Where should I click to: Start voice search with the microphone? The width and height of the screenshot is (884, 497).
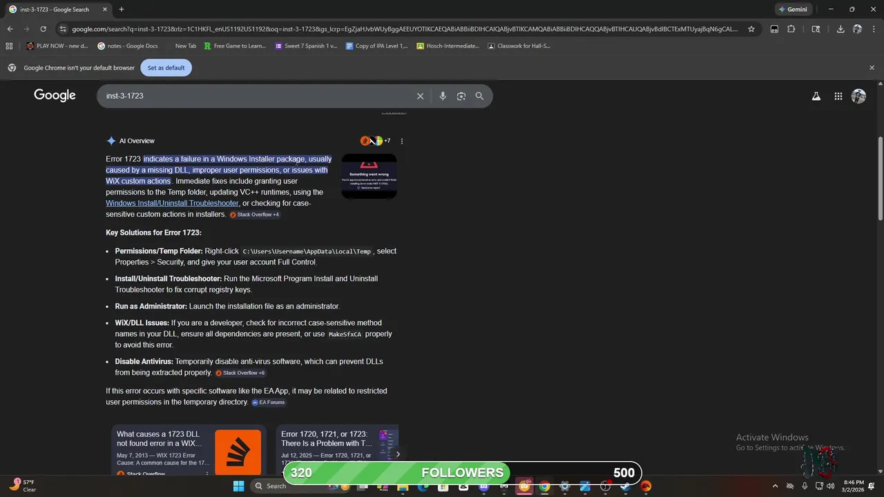pos(443,96)
